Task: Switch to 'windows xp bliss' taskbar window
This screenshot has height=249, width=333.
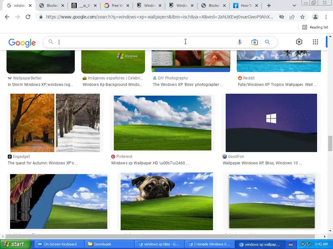Action: (159, 244)
